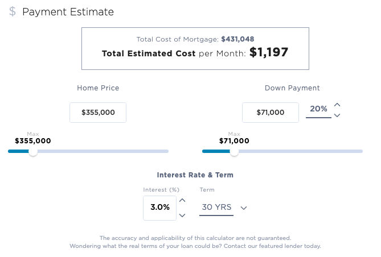Image resolution: width=381 pixels, height=257 pixels.
Task: Click the Interest Rate & Term heading
Action: (x=195, y=175)
